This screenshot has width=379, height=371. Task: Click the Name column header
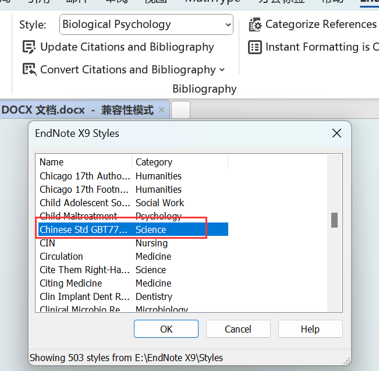tap(84, 162)
